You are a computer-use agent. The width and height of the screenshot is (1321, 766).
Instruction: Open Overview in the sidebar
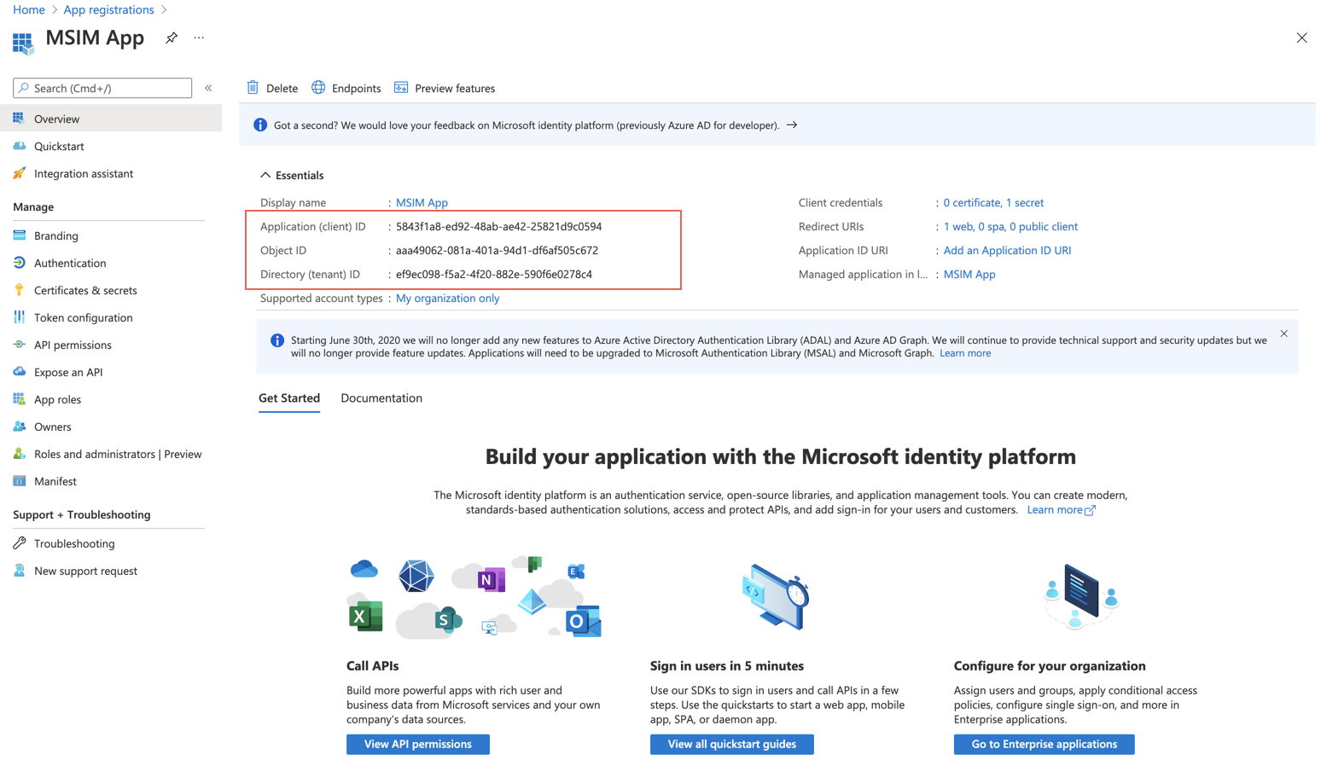coord(111,119)
